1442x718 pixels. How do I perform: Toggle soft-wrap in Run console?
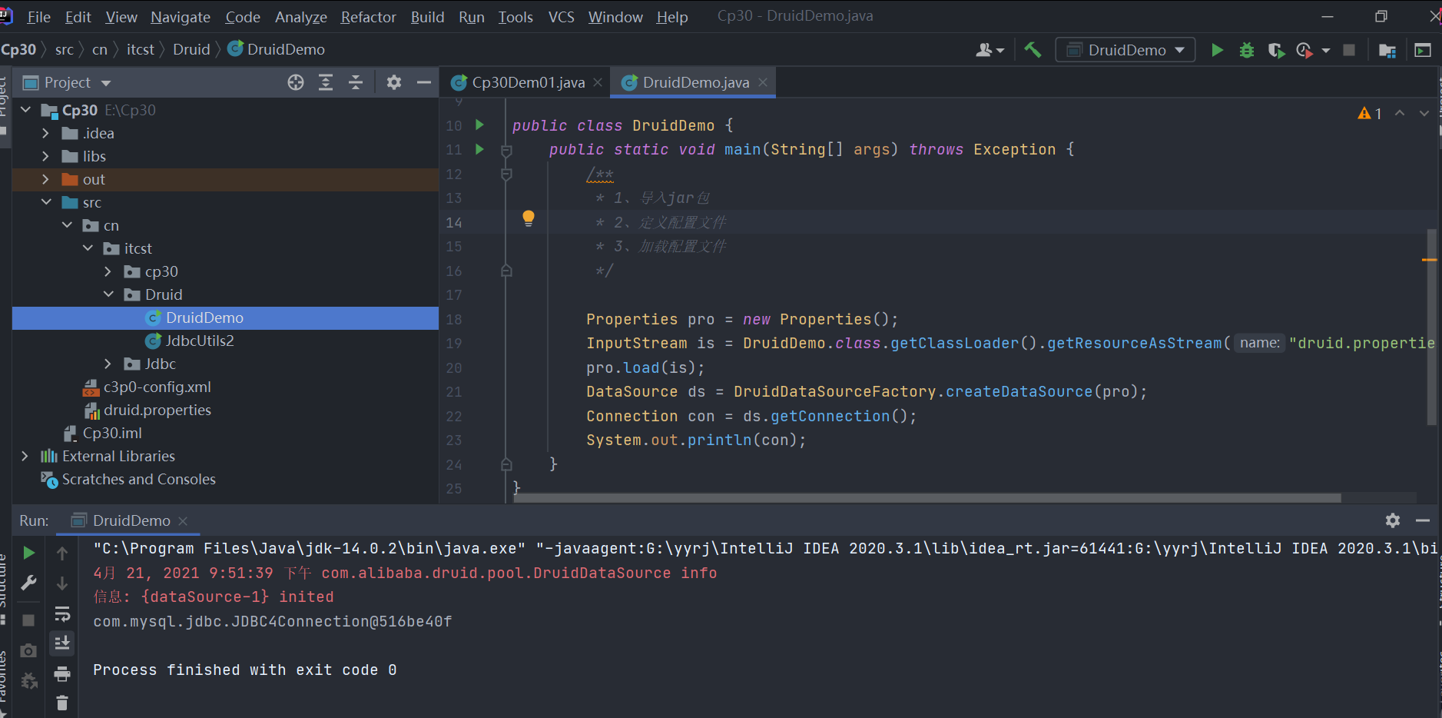[62, 613]
